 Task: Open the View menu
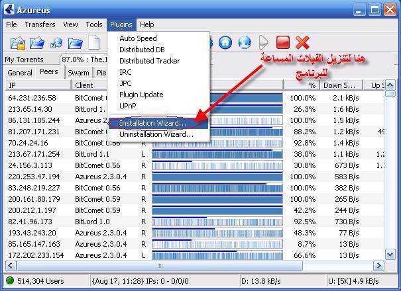[x=70, y=24]
